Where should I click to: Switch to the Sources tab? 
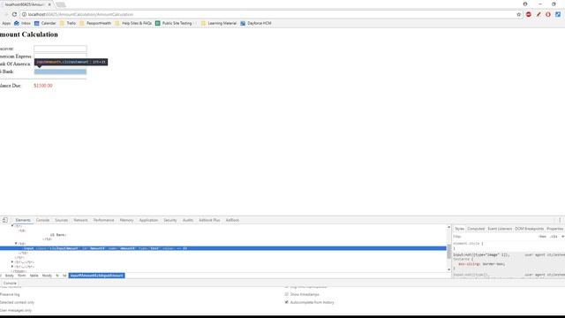[x=61, y=220]
